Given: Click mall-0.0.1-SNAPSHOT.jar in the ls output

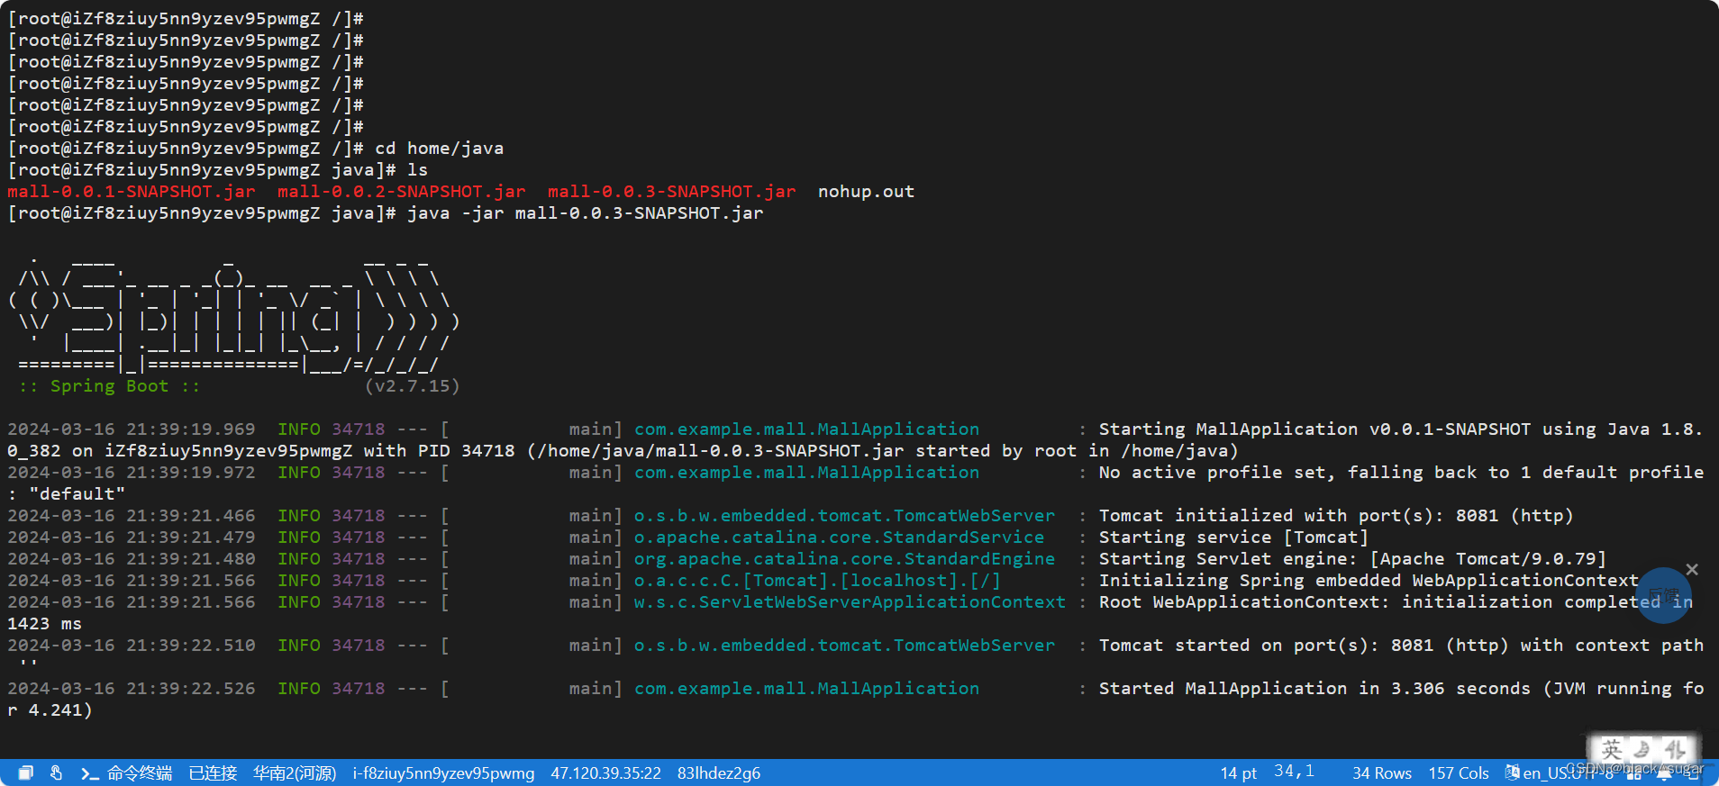Looking at the screenshot, I should tap(132, 192).
